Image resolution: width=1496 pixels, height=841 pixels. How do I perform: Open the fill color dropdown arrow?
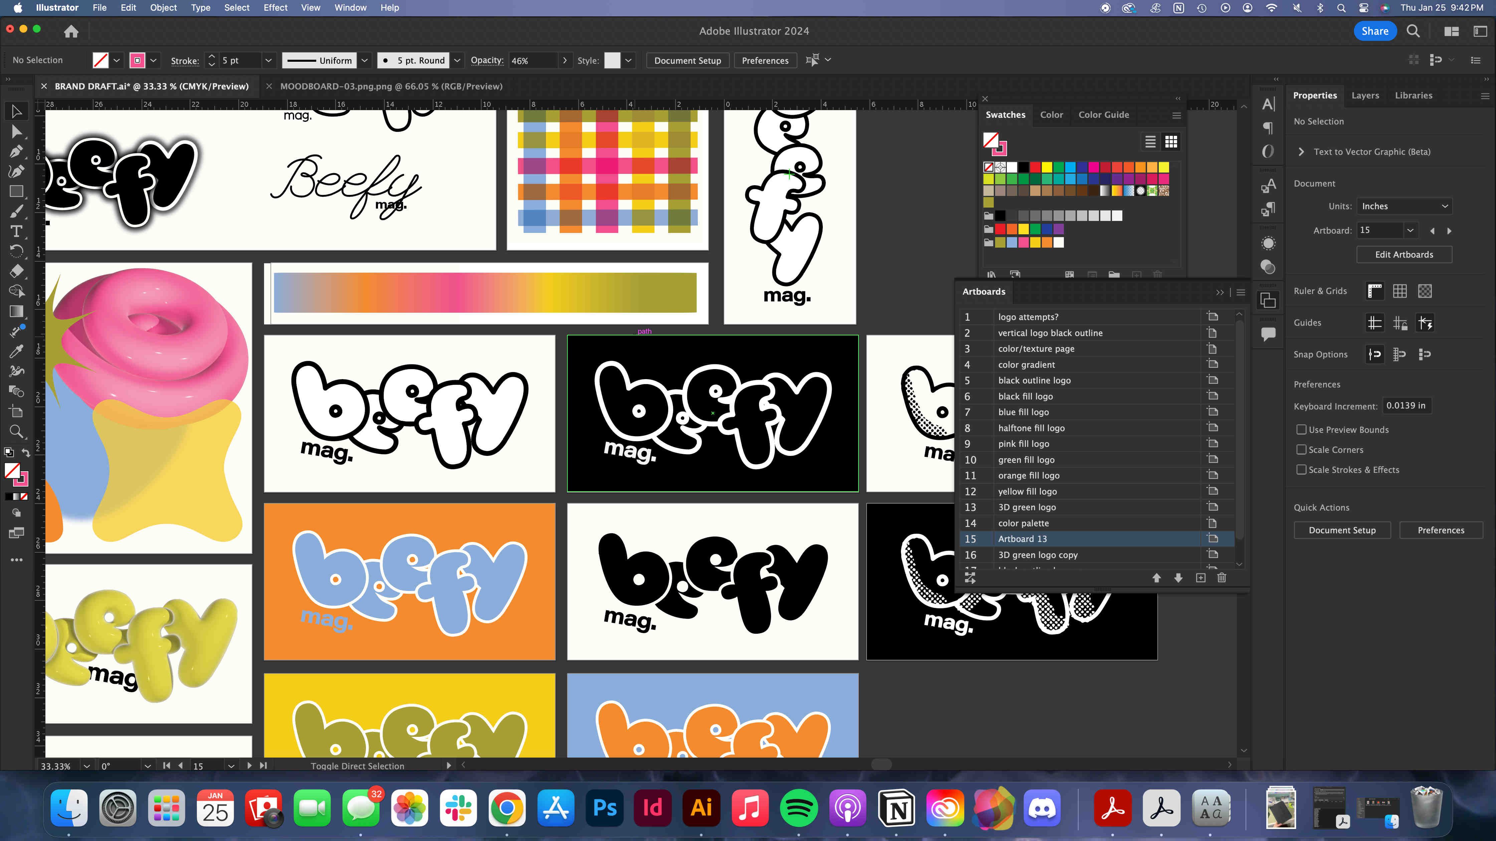(117, 60)
